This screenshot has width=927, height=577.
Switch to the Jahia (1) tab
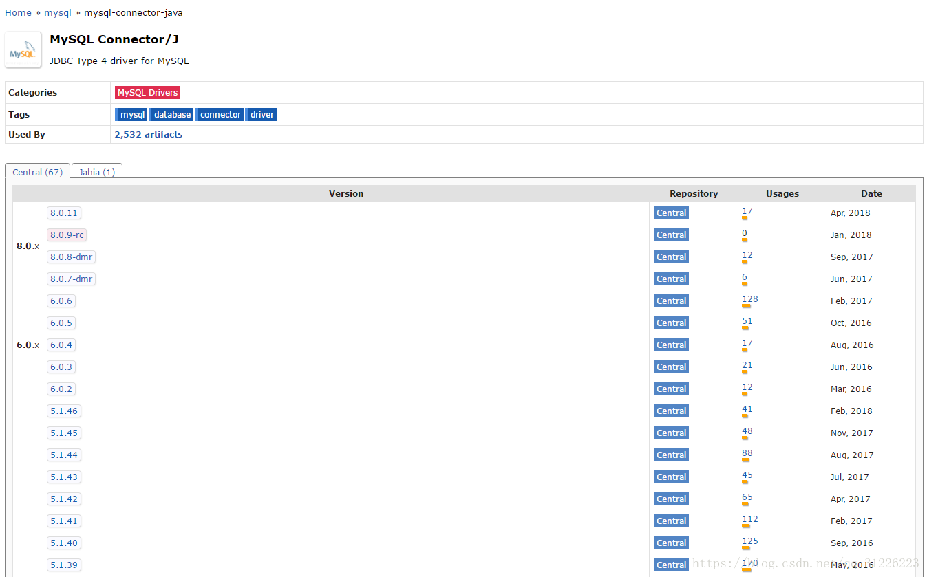click(96, 171)
